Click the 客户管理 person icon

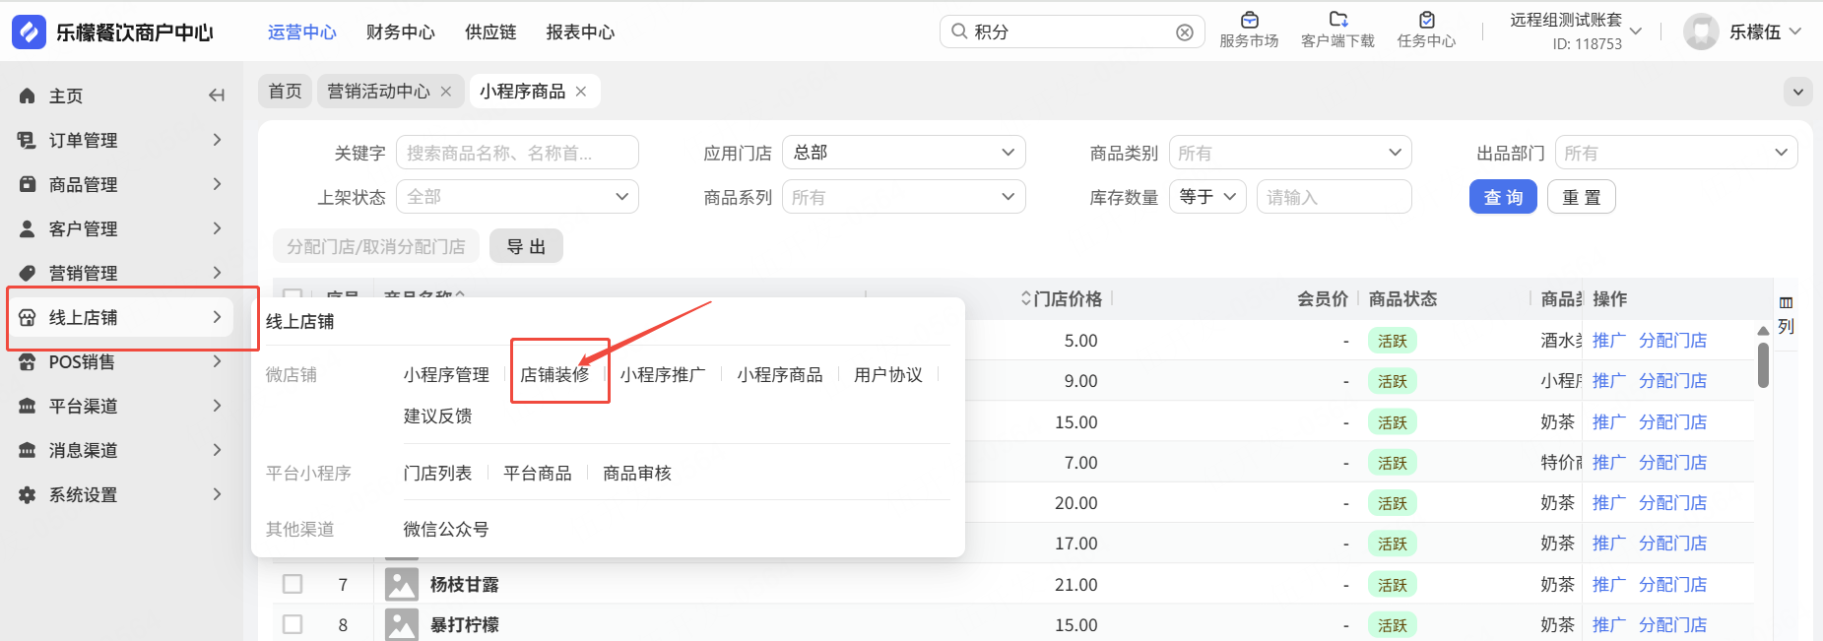tap(28, 228)
